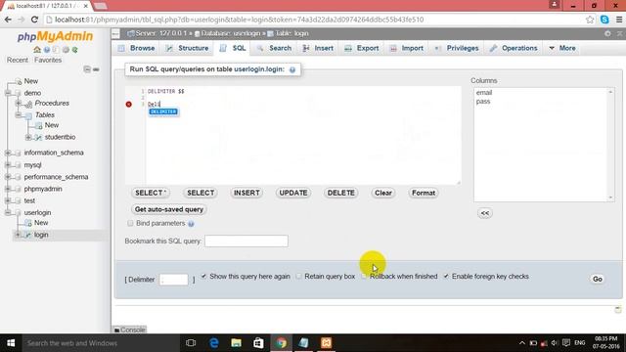The width and height of the screenshot is (626, 352).
Task: Expand the performance_schema database
Action: pos(8,177)
